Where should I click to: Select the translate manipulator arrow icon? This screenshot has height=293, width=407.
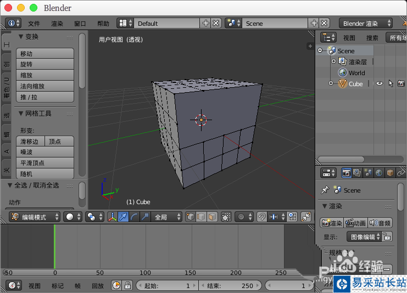(x=123, y=217)
